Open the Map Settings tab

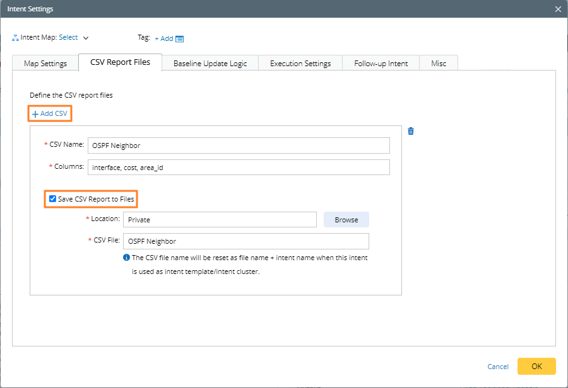(45, 64)
